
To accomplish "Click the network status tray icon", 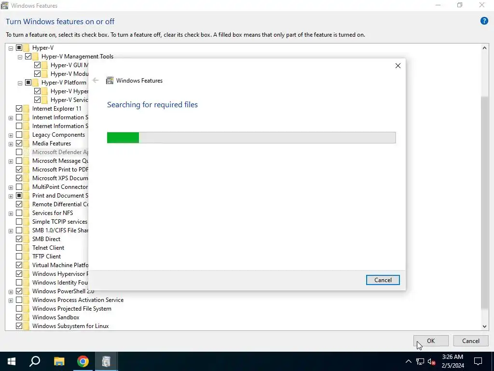I will (x=420, y=361).
